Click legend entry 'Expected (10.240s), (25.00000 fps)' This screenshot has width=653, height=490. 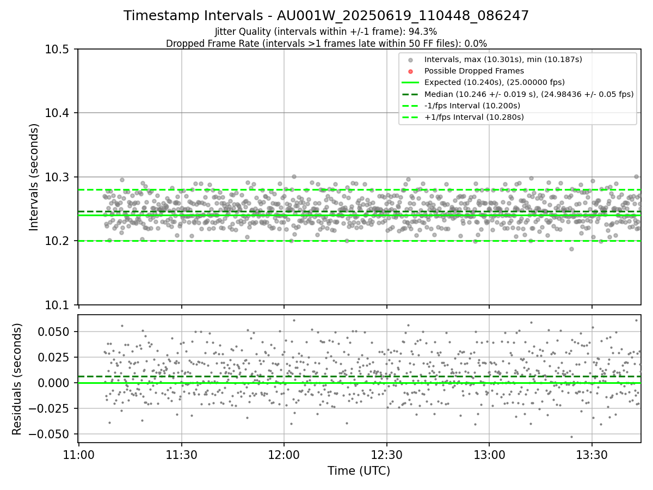(494, 83)
